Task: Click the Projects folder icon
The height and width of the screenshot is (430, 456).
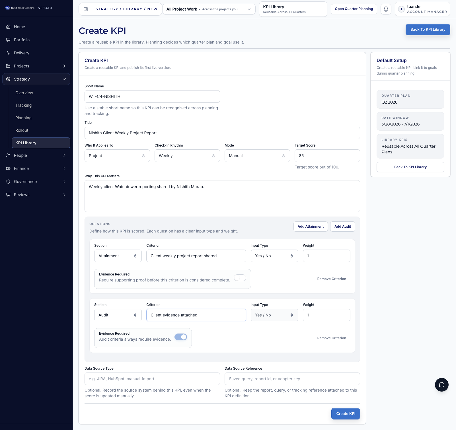Action: (8, 66)
